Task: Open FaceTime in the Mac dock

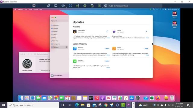Action: point(62,98)
